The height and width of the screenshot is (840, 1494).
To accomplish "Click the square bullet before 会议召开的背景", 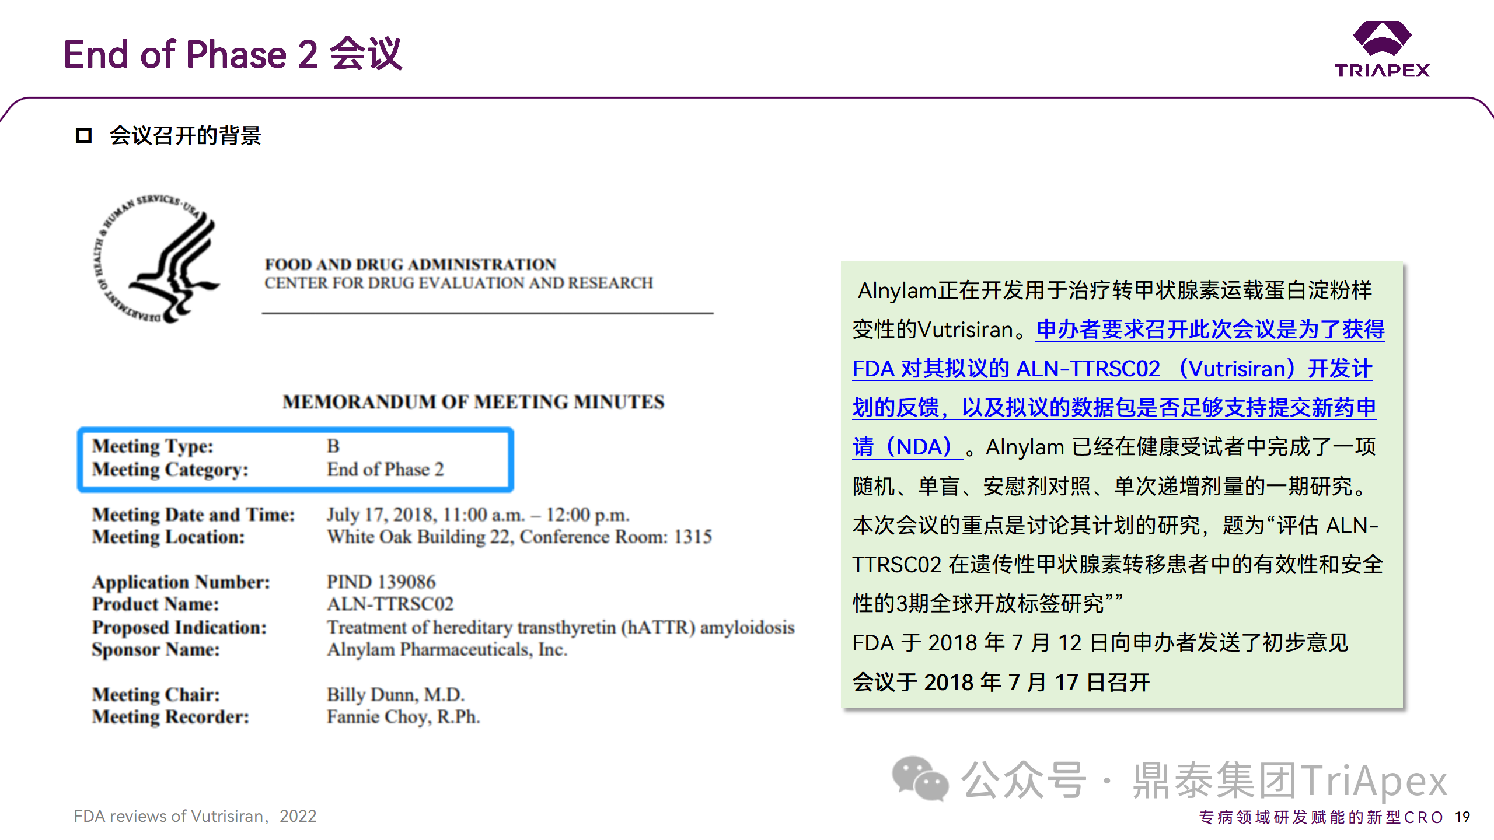I will click(x=83, y=136).
